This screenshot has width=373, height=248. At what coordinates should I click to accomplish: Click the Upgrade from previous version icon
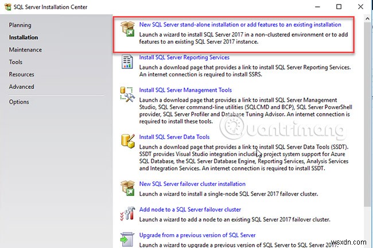(x=127, y=239)
